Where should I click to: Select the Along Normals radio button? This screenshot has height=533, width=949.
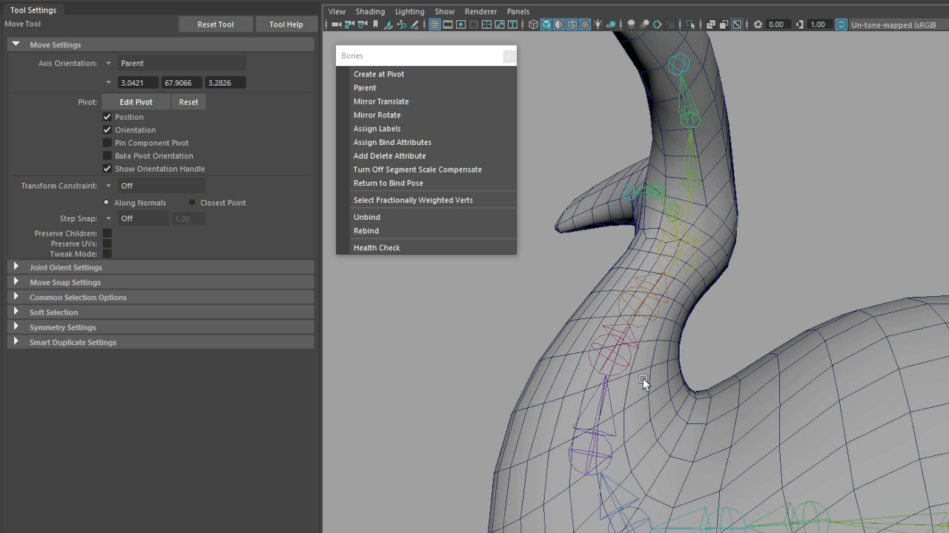click(106, 202)
